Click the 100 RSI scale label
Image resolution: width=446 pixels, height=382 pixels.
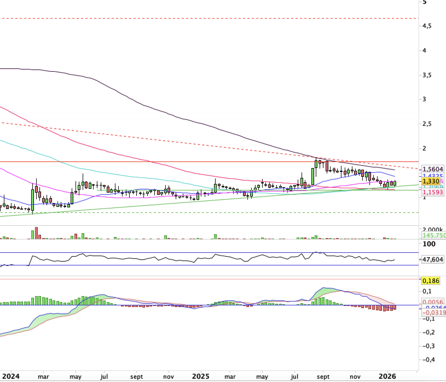(x=429, y=244)
